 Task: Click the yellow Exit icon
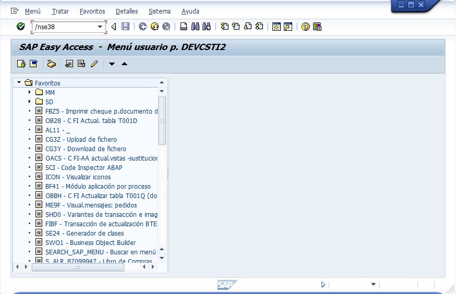coord(155,27)
